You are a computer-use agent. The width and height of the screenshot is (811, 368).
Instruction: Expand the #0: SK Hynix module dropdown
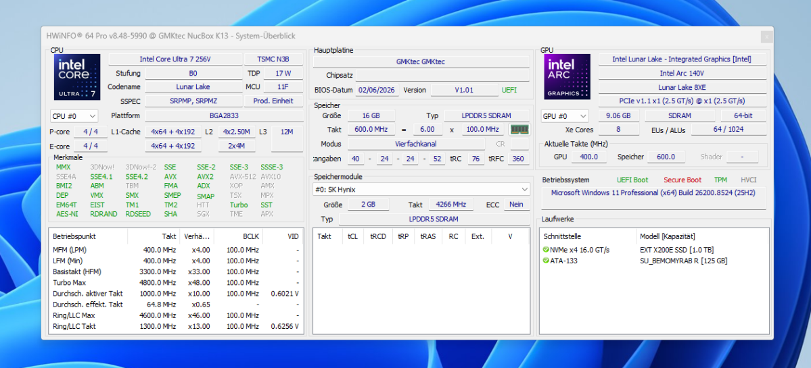421,190
